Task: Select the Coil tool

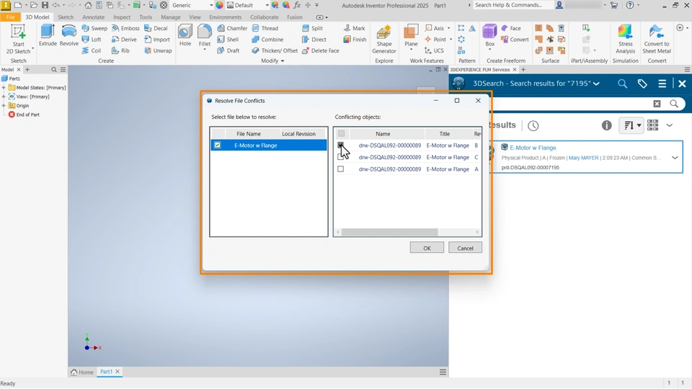Action: point(92,50)
